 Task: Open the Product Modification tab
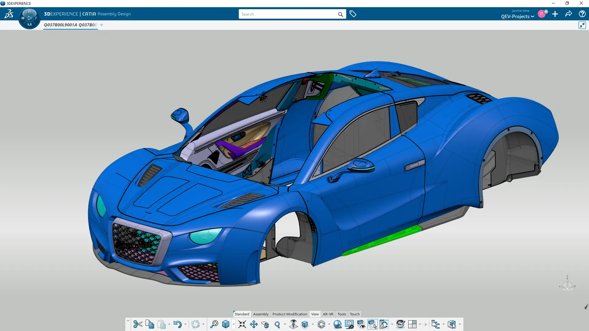pyautogui.click(x=289, y=314)
